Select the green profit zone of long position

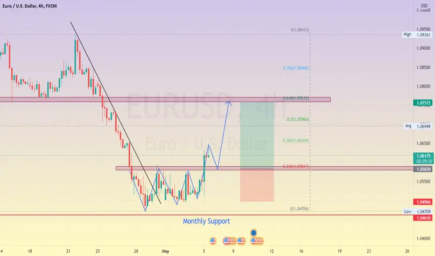click(x=257, y=135)
